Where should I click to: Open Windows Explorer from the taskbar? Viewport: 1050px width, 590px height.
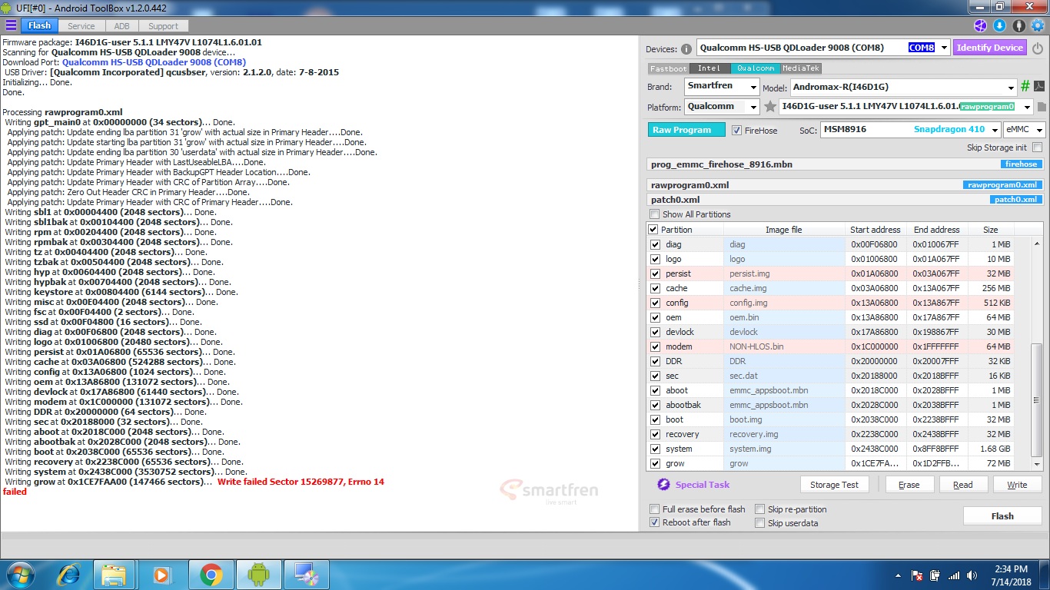(x=114, y=575)
